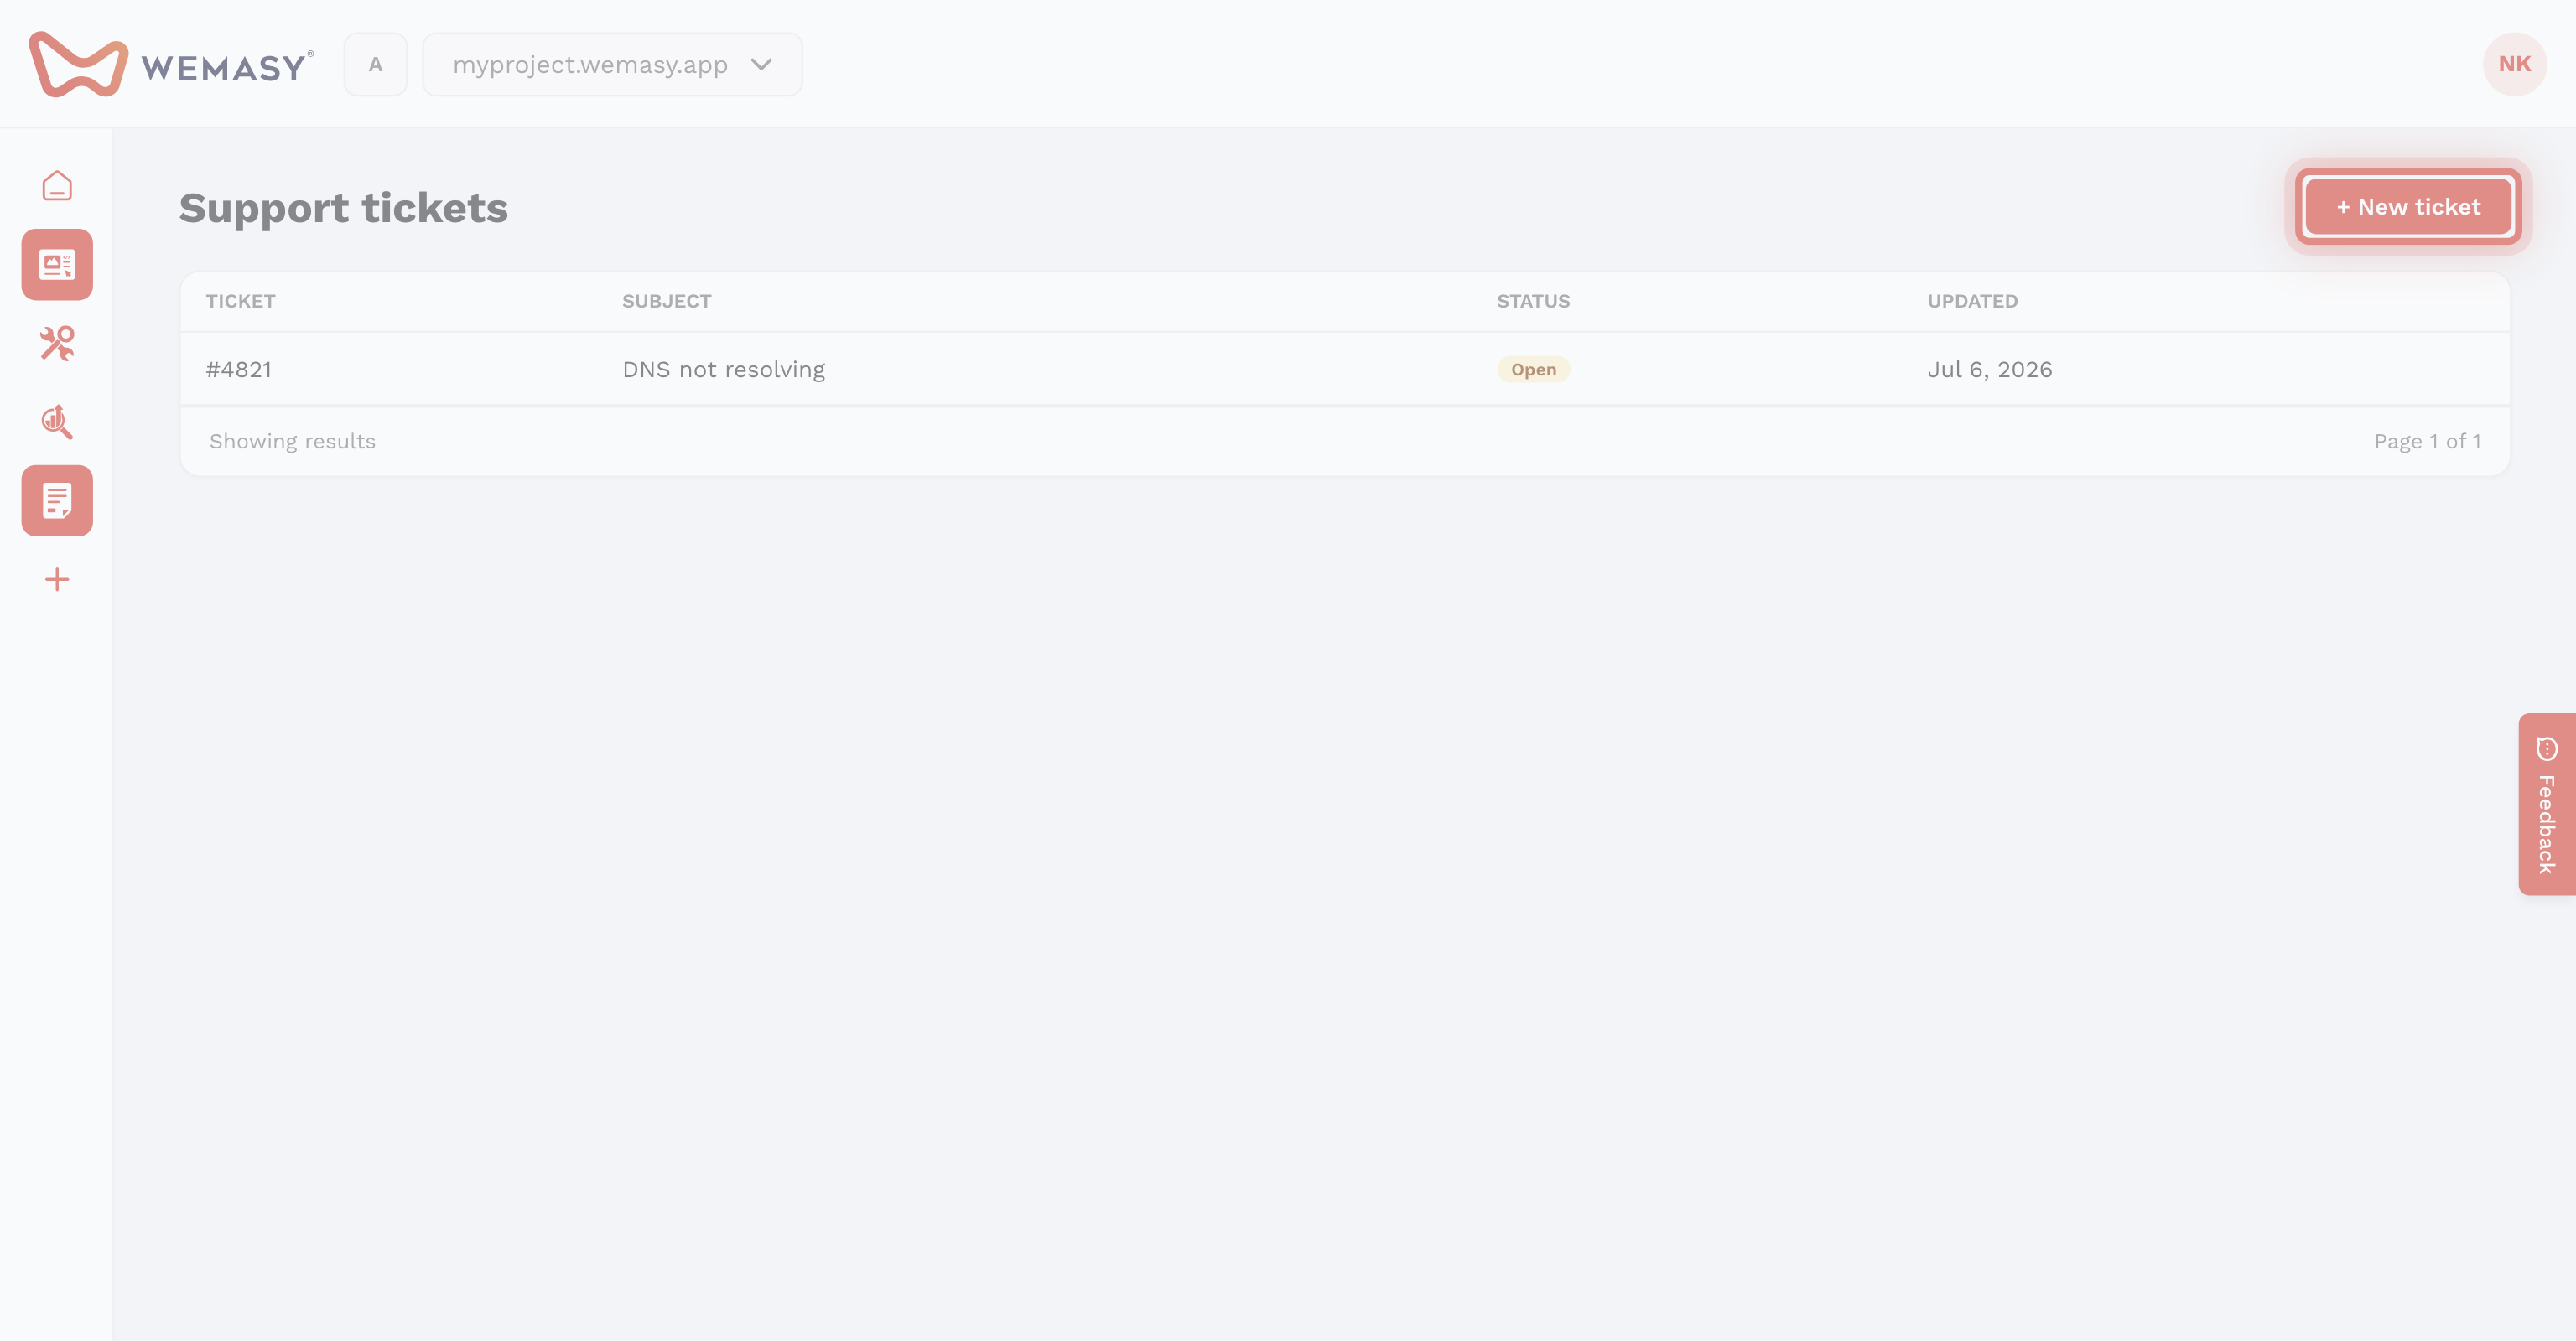Open the Home icon in sidebar

[57, 186]
